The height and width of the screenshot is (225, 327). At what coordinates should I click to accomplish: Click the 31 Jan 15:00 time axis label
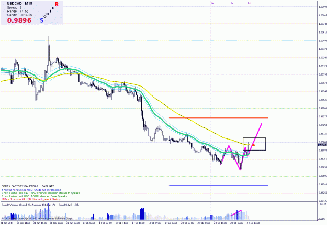click(40, 223)
